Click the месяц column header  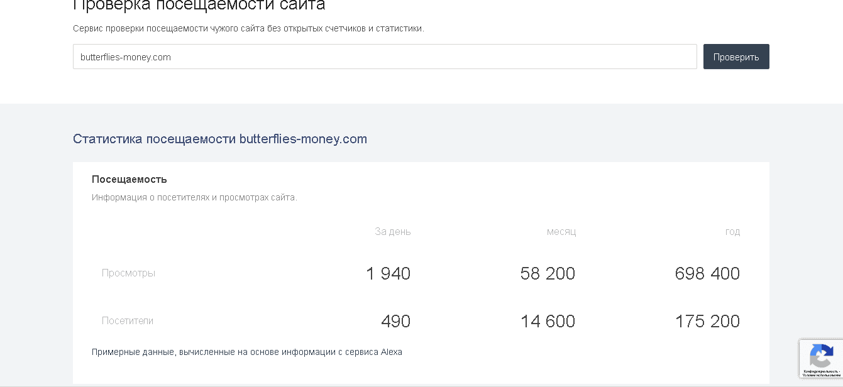[561, 232]
